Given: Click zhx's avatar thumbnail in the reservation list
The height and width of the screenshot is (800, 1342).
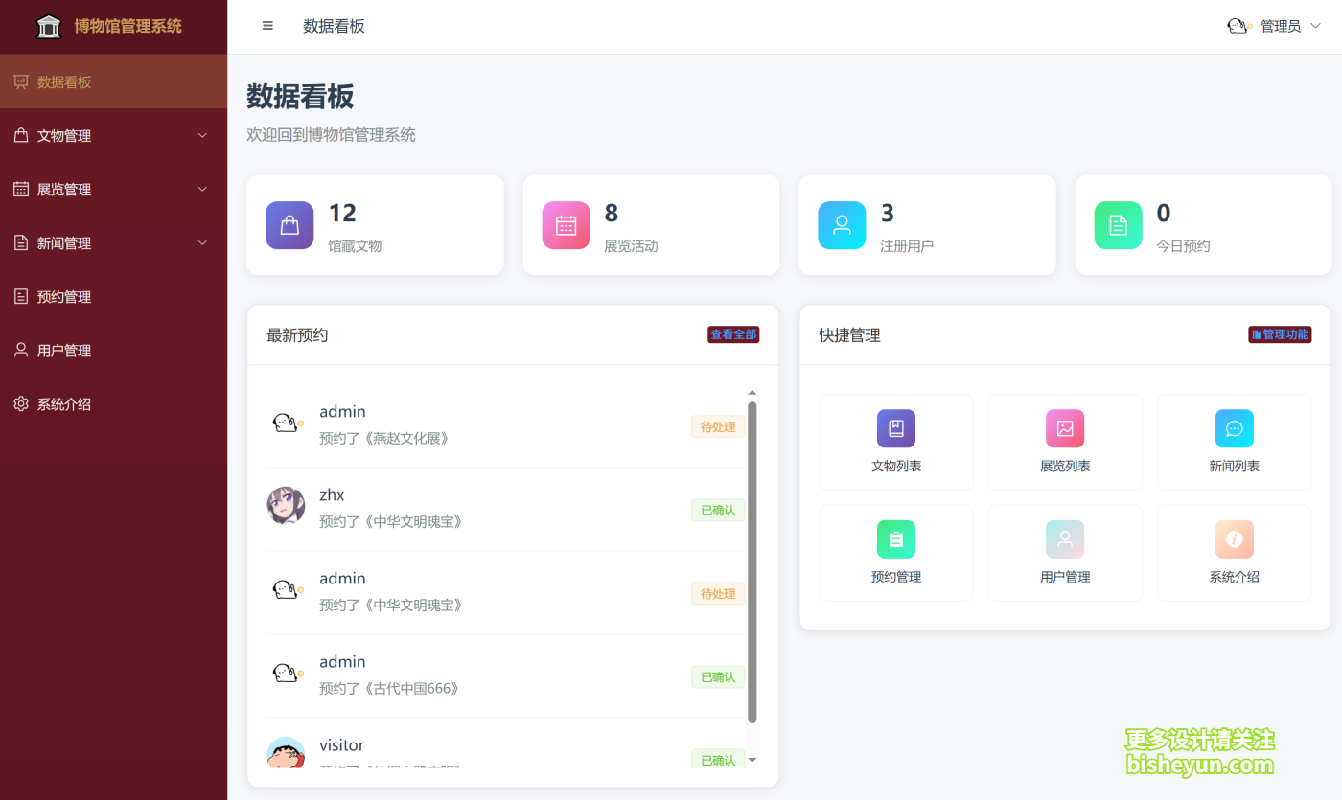Looking at the screenshot, I should [286, 505].
